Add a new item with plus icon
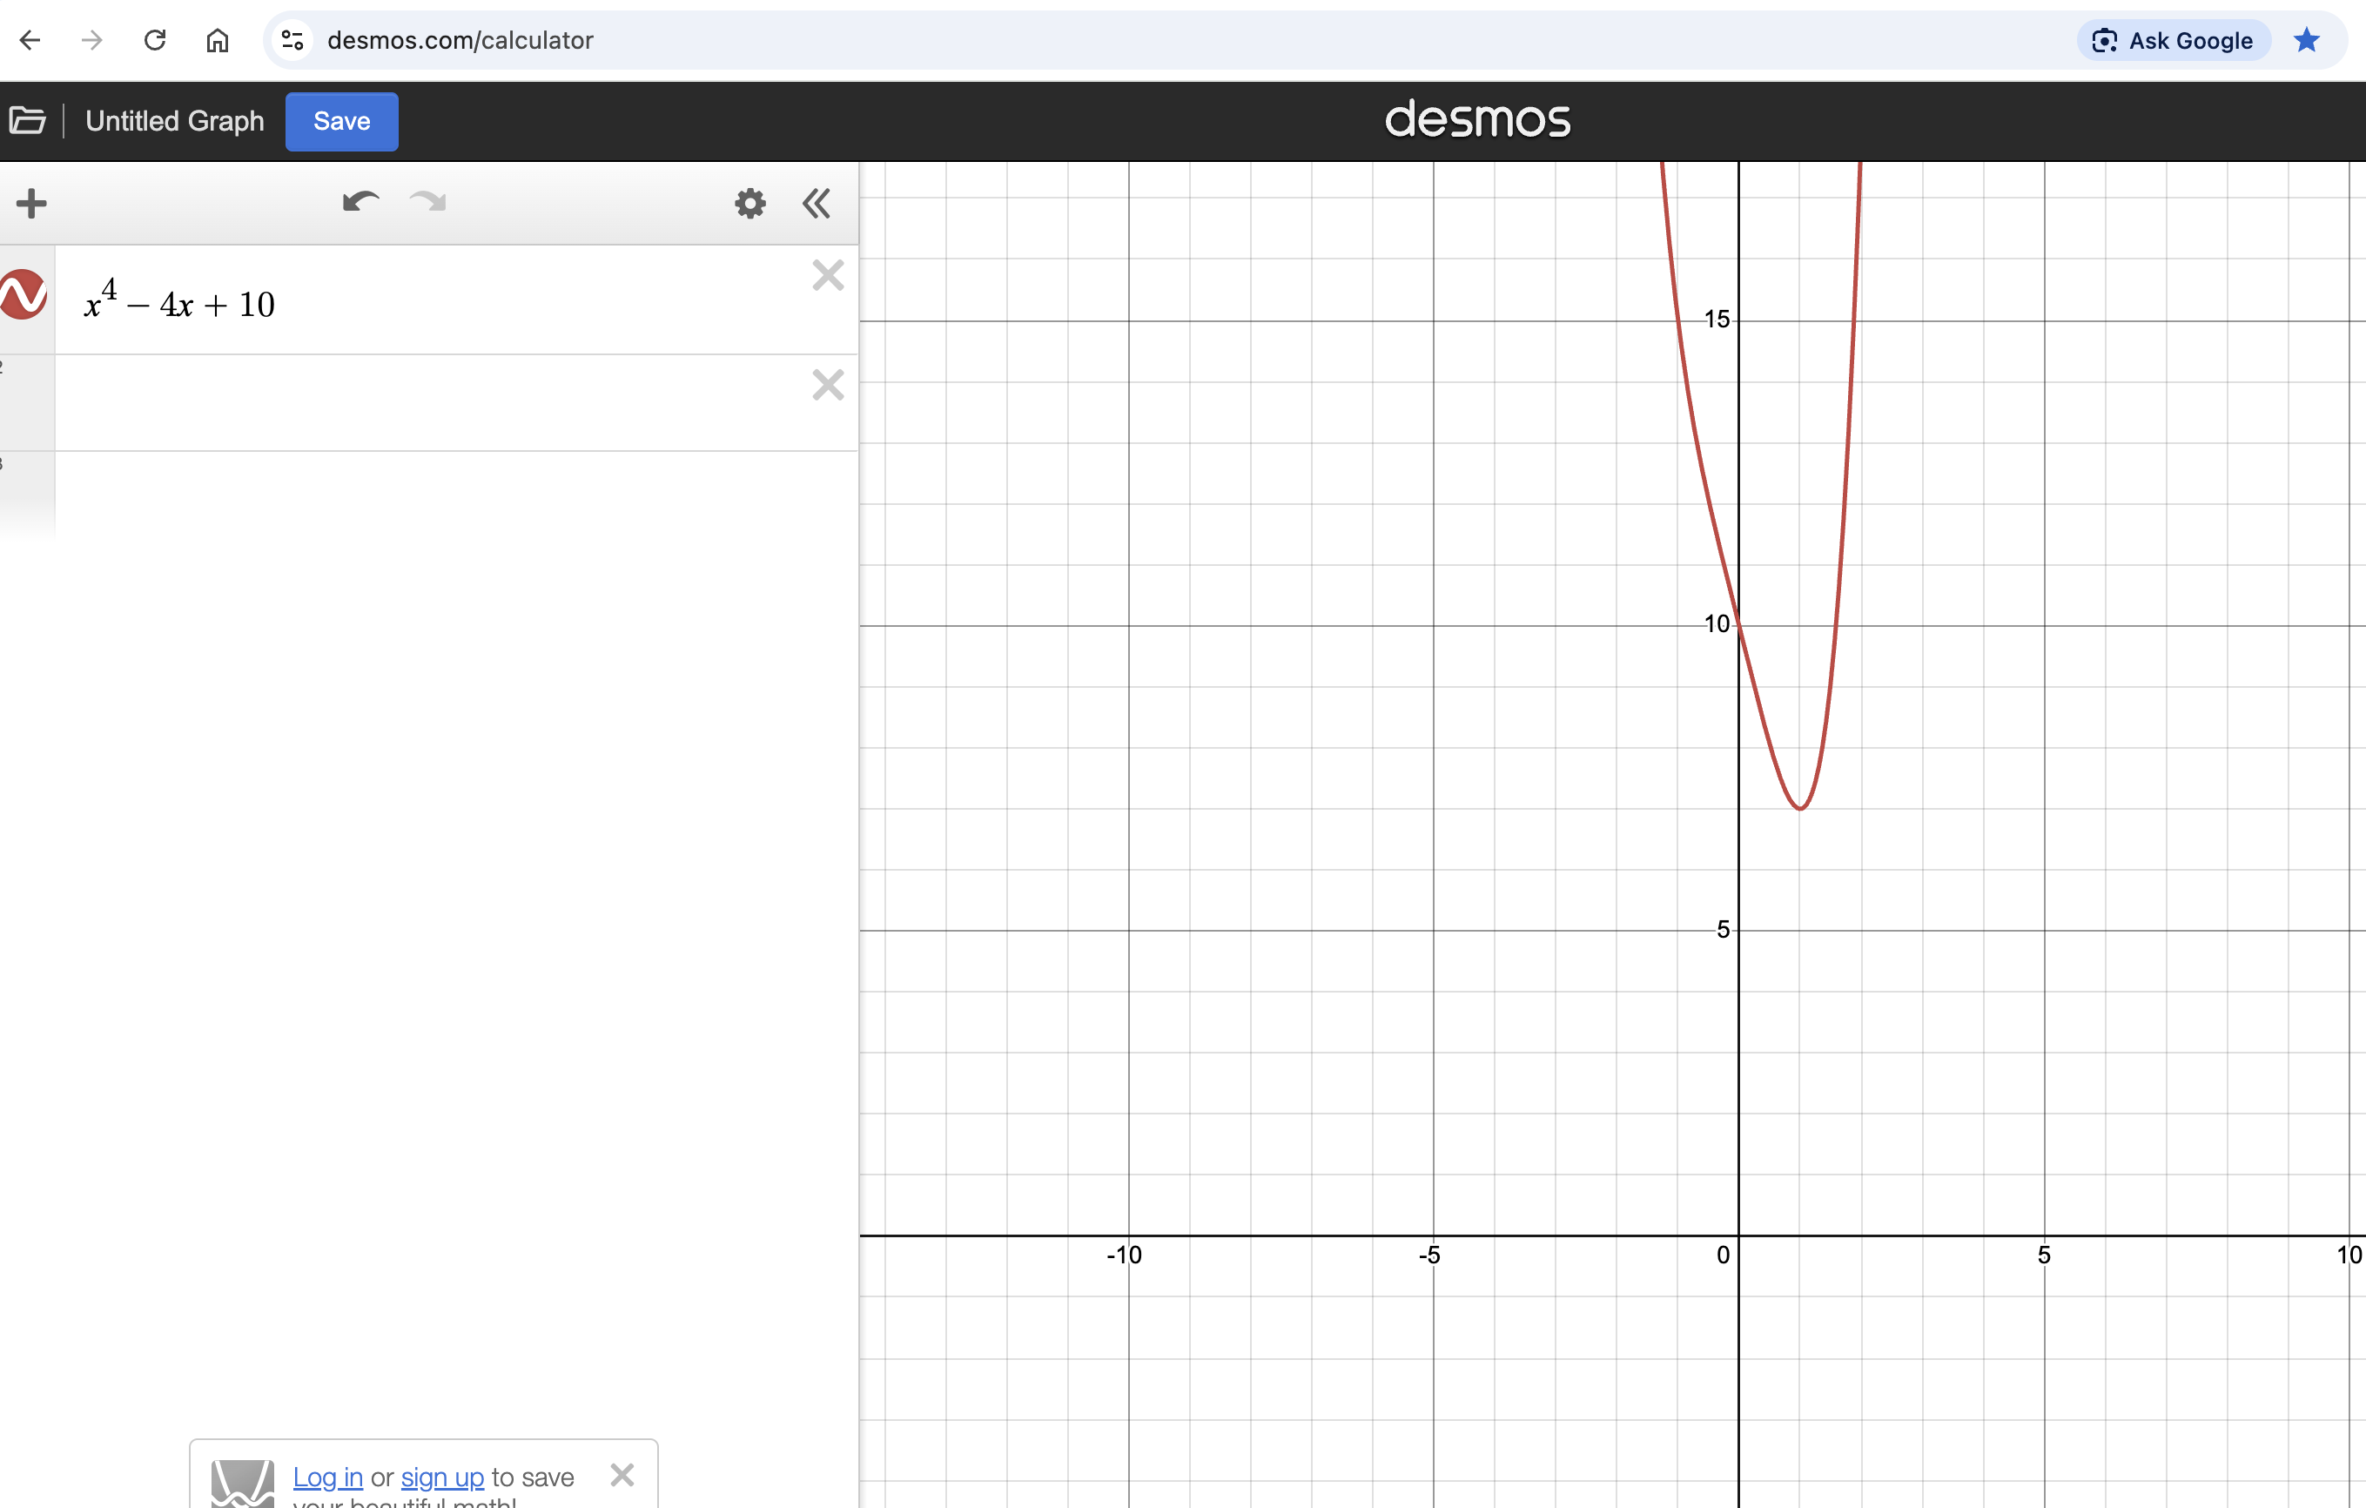2366x1508 pixels. click(31, 204)
